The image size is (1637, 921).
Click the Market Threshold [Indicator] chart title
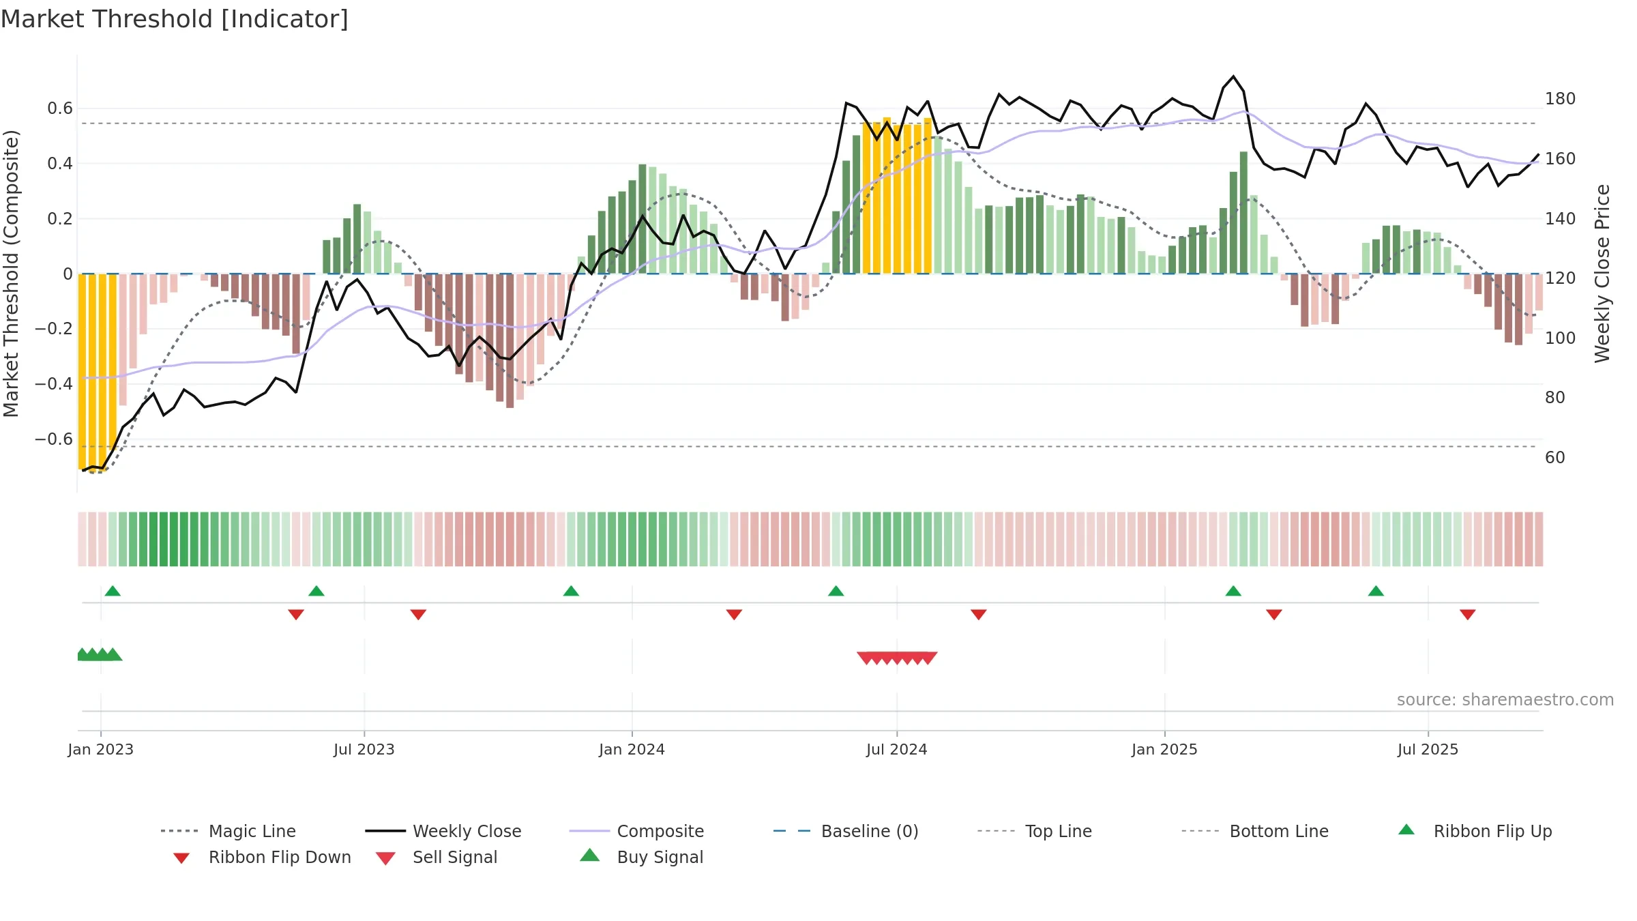[x=175, y=19]
